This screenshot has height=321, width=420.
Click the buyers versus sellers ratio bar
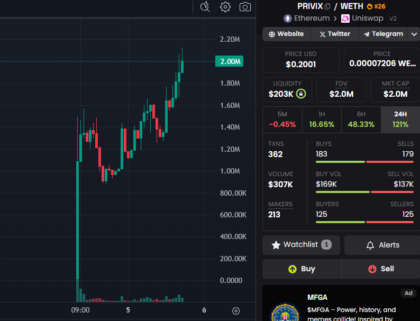pyautogui.click(x=365, y=222)
